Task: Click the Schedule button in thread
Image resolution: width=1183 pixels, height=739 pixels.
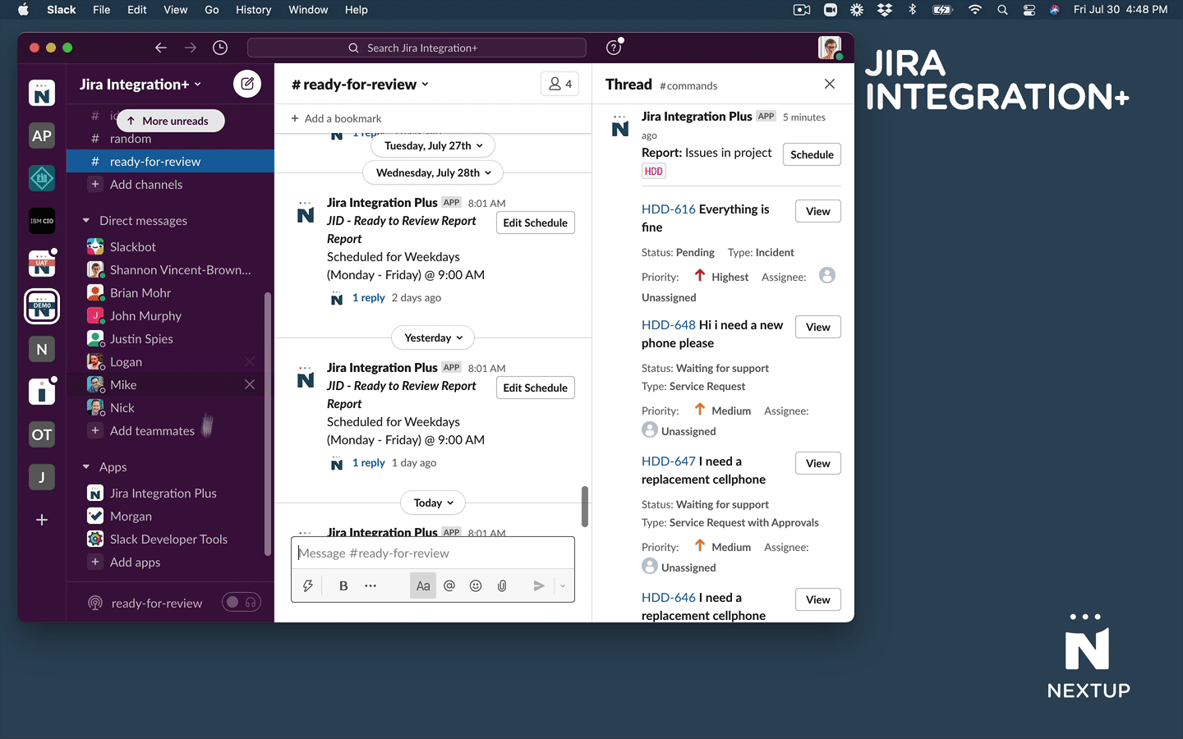Action: [812, 154]
